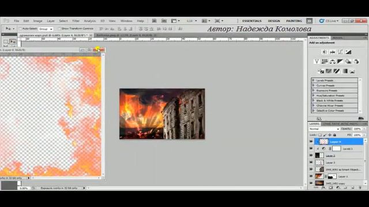Add a layer mask
This screenshot has height=207, width=369.
point(330,188)
